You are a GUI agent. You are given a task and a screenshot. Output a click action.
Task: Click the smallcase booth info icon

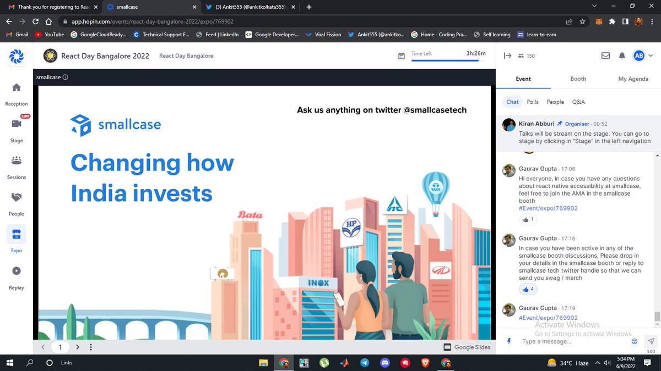(66, 77)
